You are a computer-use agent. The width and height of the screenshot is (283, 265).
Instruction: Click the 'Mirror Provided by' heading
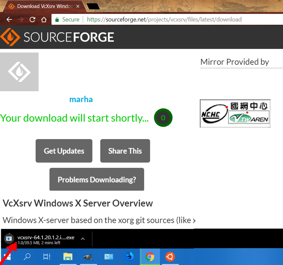235,62
